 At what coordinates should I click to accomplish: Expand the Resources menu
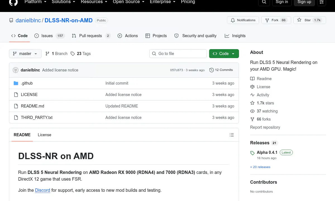(x=94, y=2)
